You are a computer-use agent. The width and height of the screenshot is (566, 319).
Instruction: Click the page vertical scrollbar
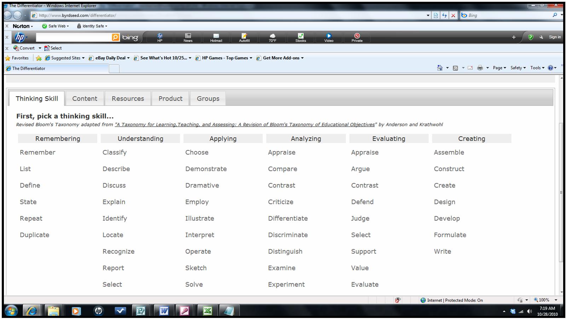[x=561, y=192]
